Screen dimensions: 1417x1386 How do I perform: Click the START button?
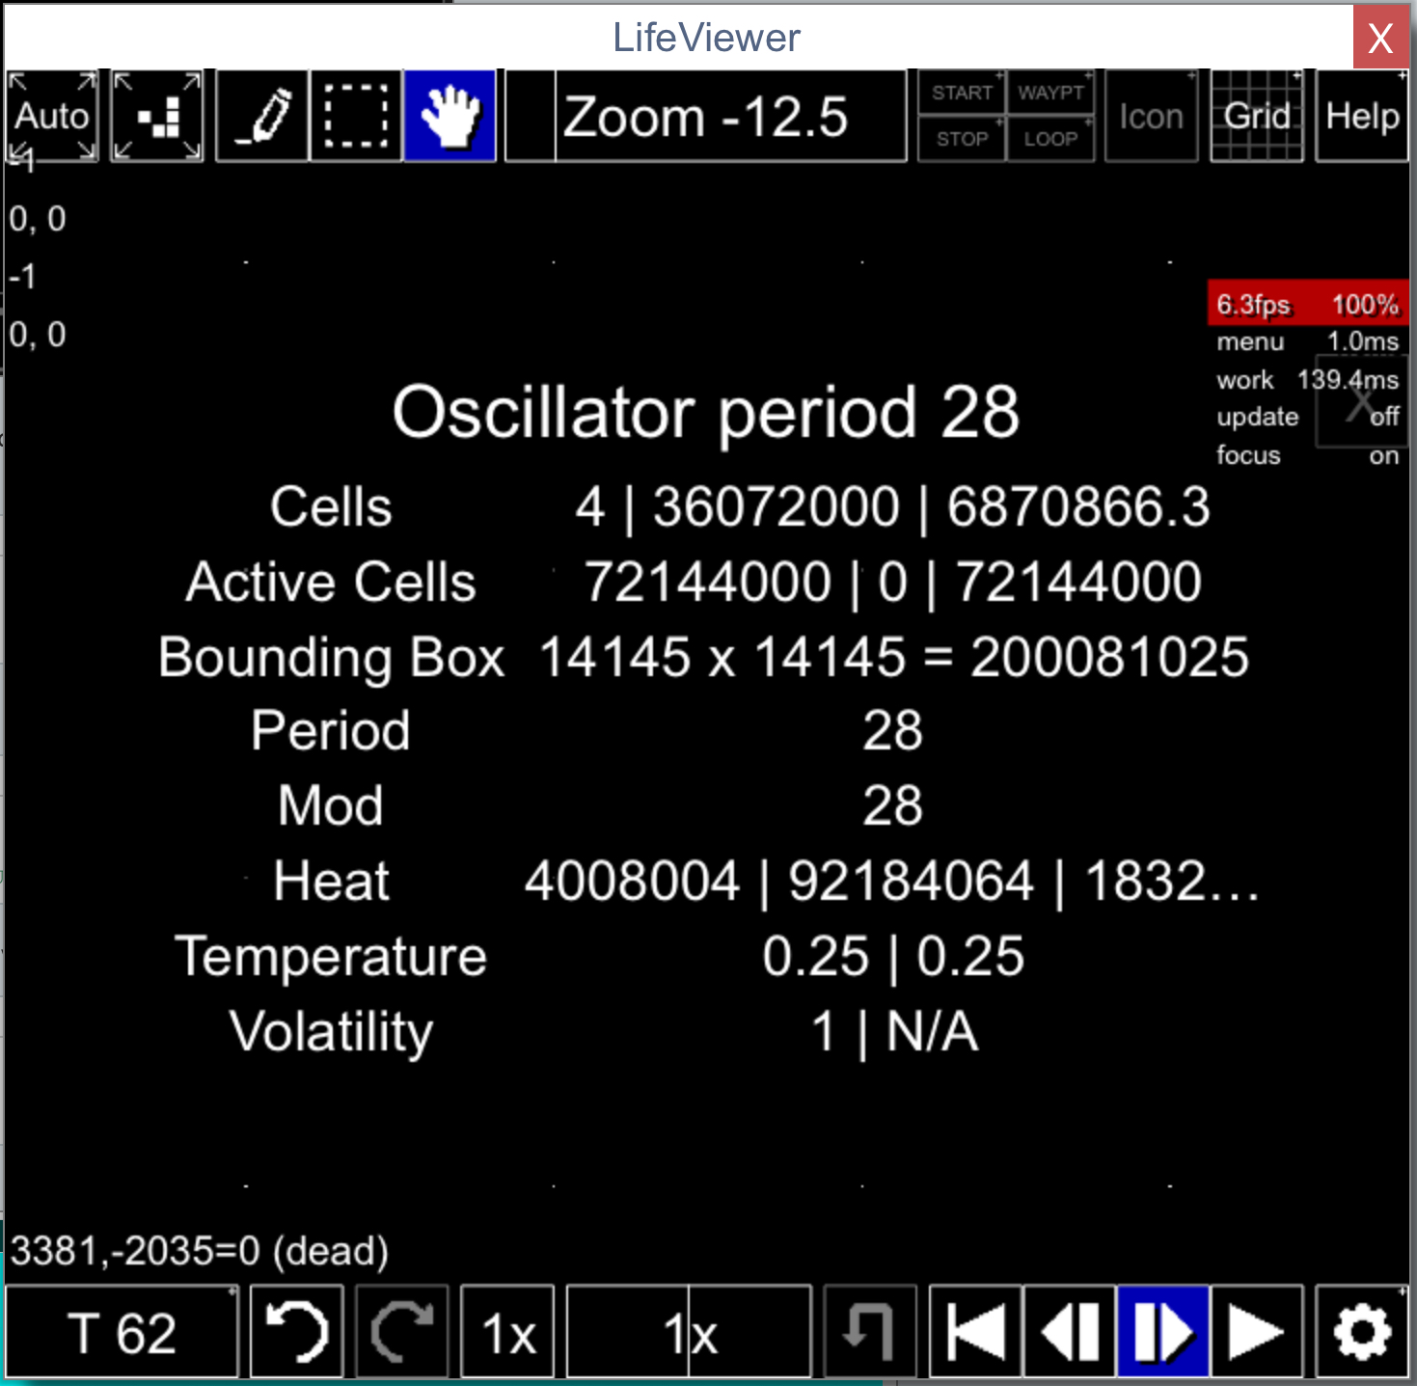962,93
